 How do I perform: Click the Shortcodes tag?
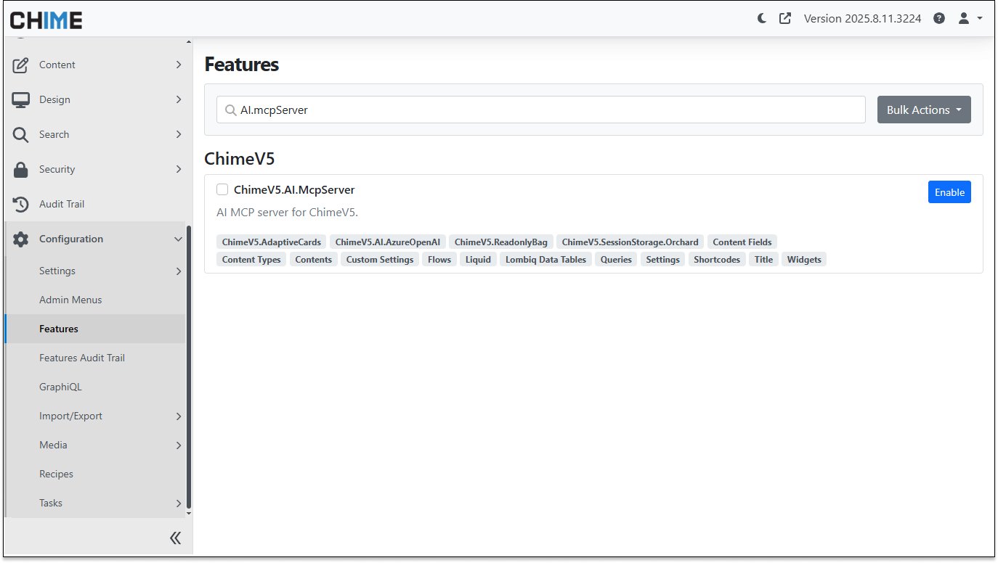tap(717, 259)
